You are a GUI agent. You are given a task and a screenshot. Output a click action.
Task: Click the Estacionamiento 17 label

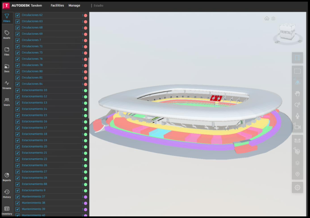(x=34, y=128)
